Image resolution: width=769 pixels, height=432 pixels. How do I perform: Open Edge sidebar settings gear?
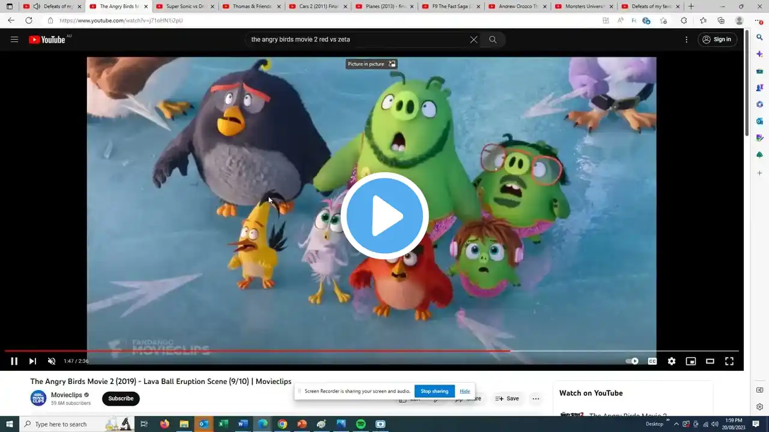point(760,407)
